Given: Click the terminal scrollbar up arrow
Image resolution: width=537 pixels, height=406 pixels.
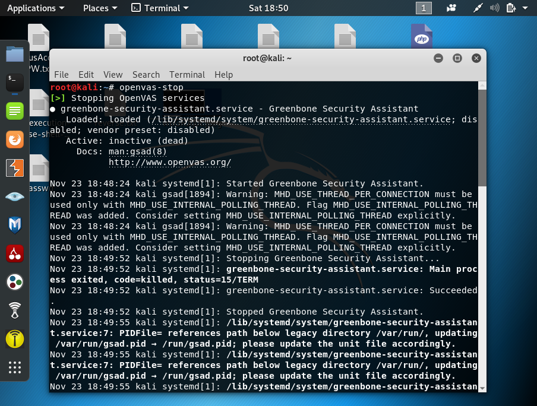Looking at the screenshot, I should [x=482, y=85].
